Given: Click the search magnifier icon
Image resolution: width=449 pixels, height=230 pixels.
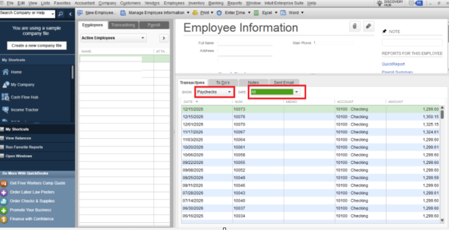Looking at the screenshot, I should point(61,14).
